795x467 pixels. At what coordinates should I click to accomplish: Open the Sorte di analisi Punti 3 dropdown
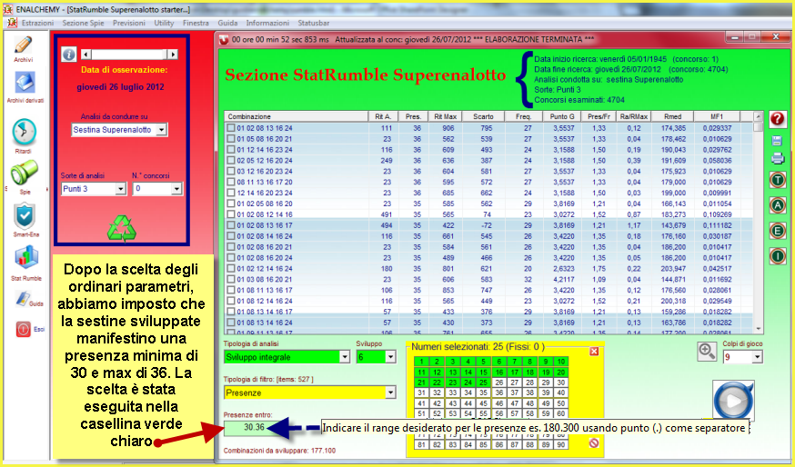pos(120,189)
